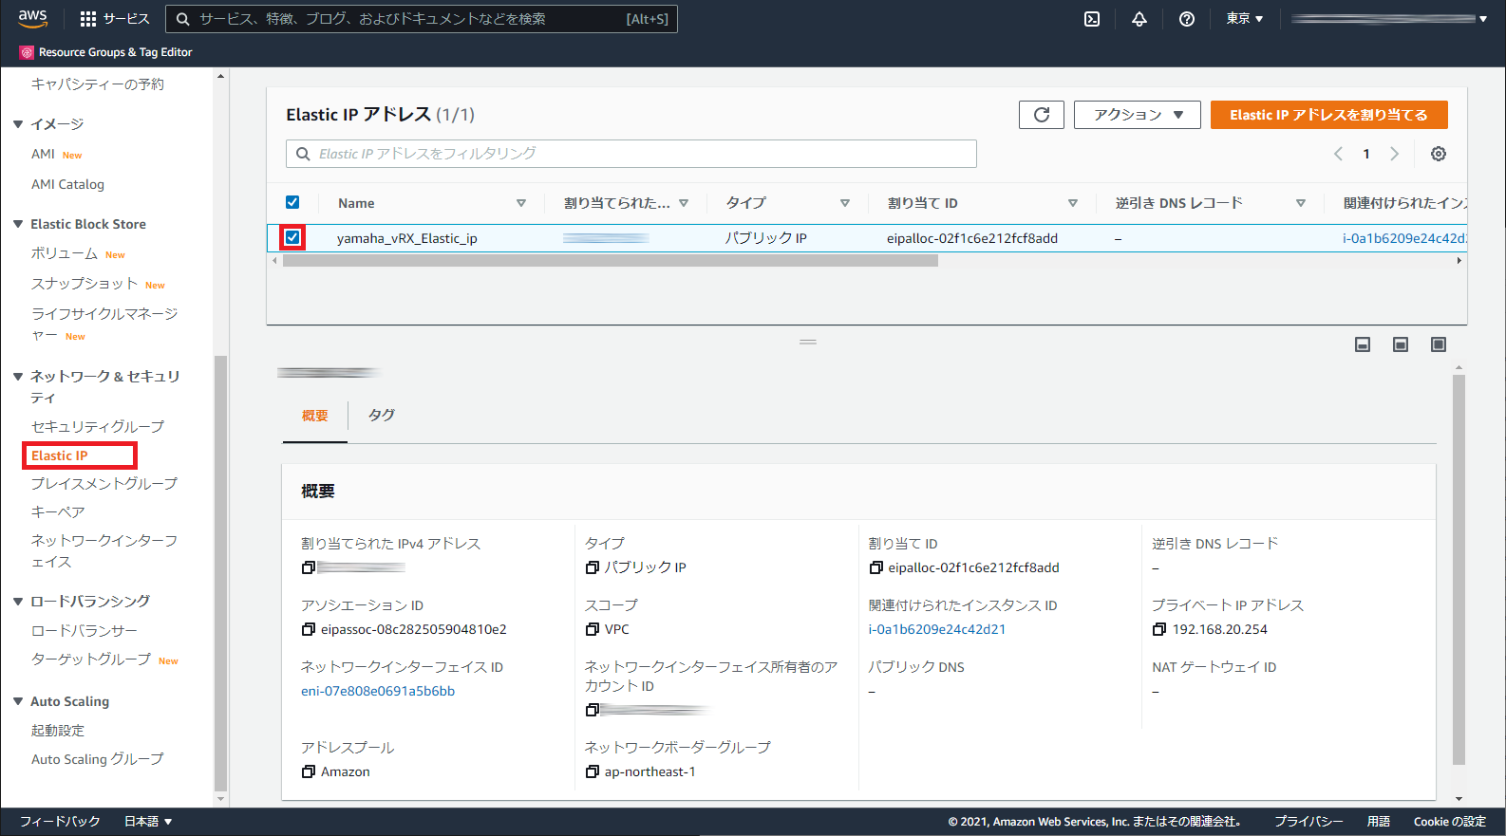The width and height of the screenshot is (1506, 836).
Task: Open Auto Scaling グループ in sidebar
Action: pyautogui.click(x=98, y=759)
